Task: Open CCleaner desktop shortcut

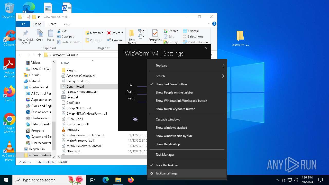Action: click(x=9, y=38)
